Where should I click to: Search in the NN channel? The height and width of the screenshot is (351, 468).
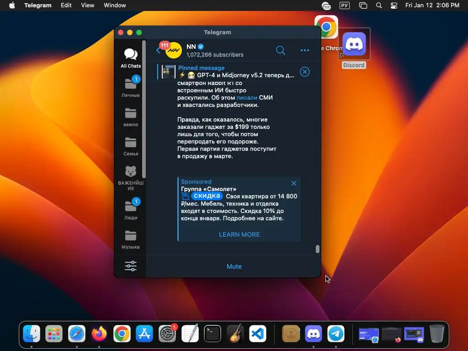pyautogui.click(x=280, y=50)
